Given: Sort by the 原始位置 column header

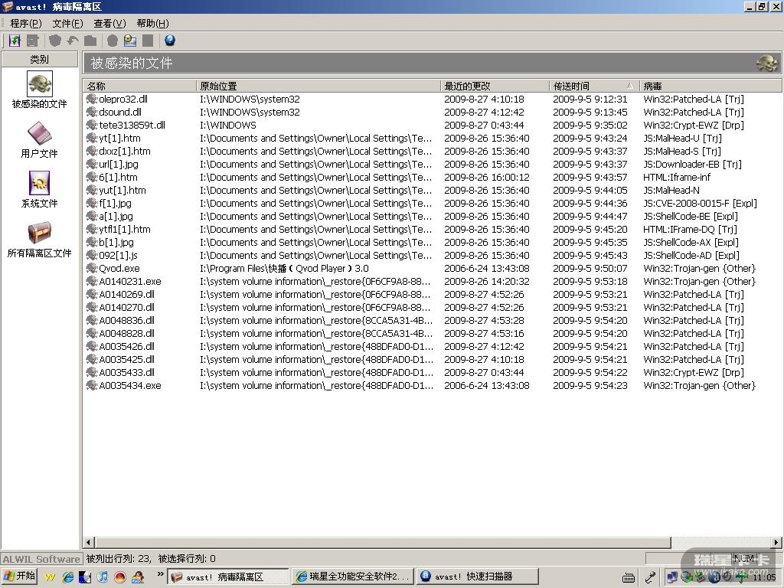Looking at the screenshot, I should pos(318,86).
